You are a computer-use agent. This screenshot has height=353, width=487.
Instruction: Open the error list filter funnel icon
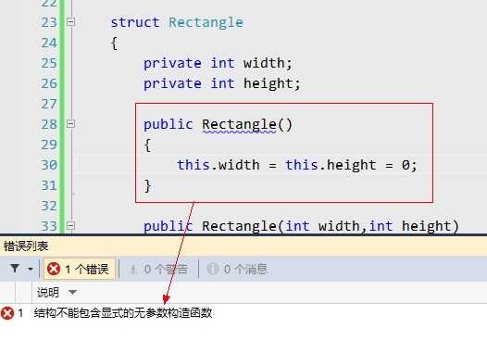[x=15, y=269]
